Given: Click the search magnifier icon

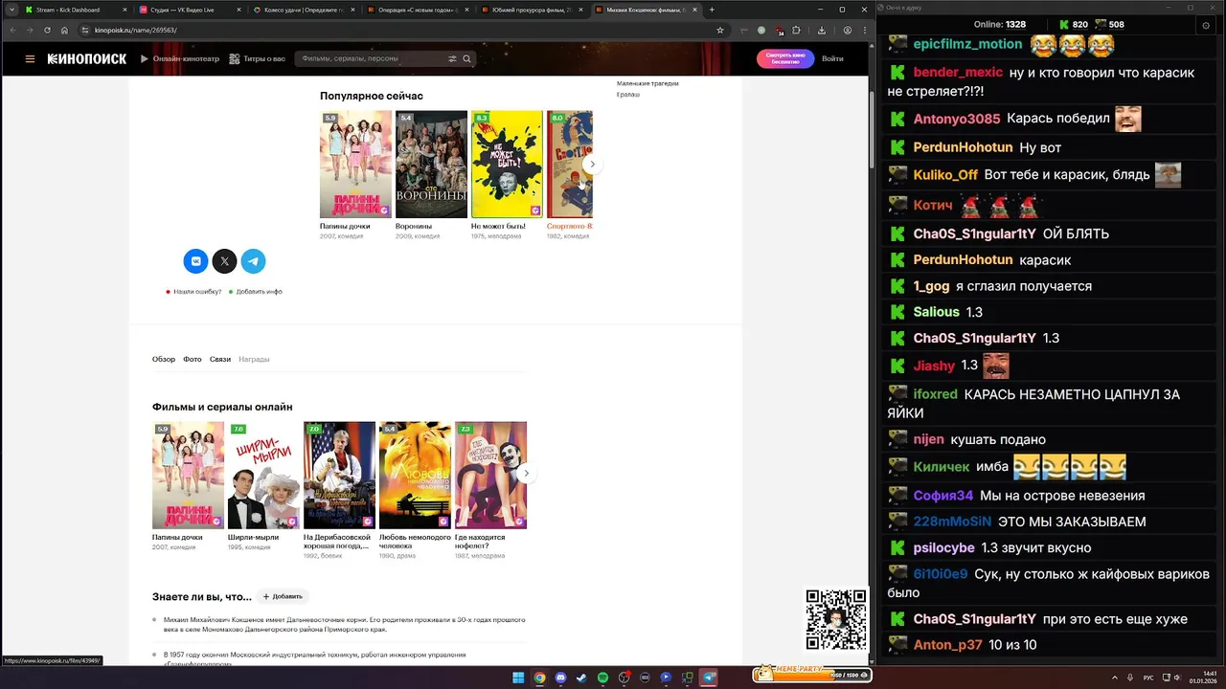Looking at the screenshot, I should [467, 58].
